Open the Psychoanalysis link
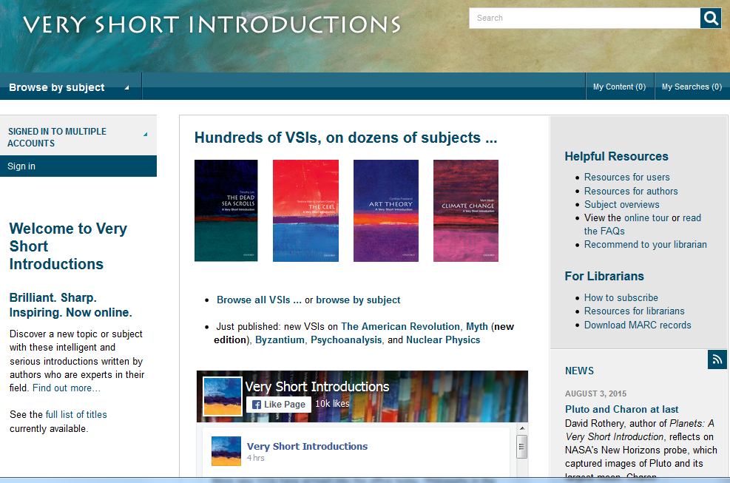The height and width of the screenshot is (483, 730). coord(346,340)
